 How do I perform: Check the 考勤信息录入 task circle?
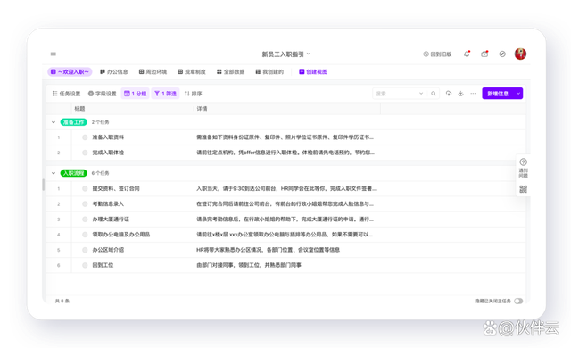point(85,203)
